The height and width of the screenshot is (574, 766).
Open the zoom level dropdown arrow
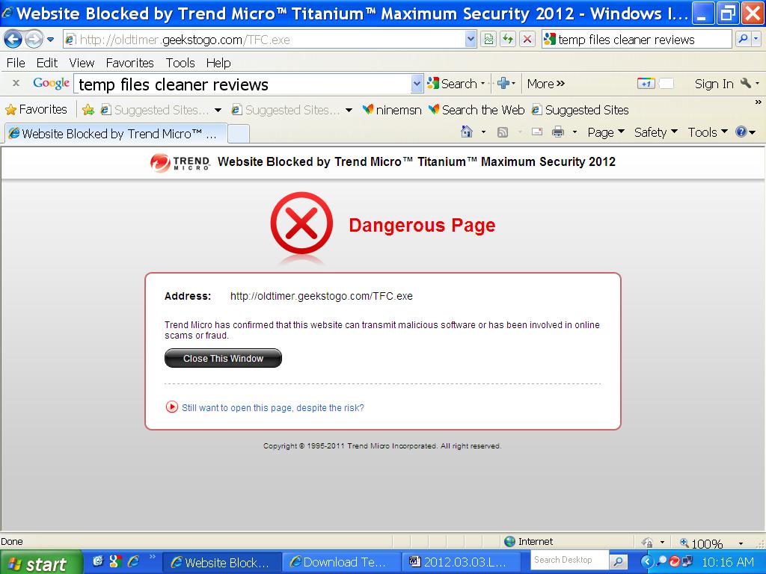point(741,543)
